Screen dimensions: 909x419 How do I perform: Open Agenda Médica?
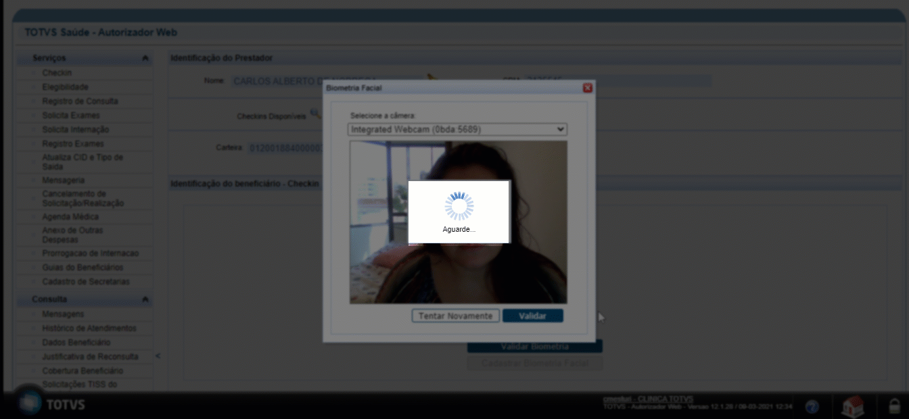pos(70,218)
